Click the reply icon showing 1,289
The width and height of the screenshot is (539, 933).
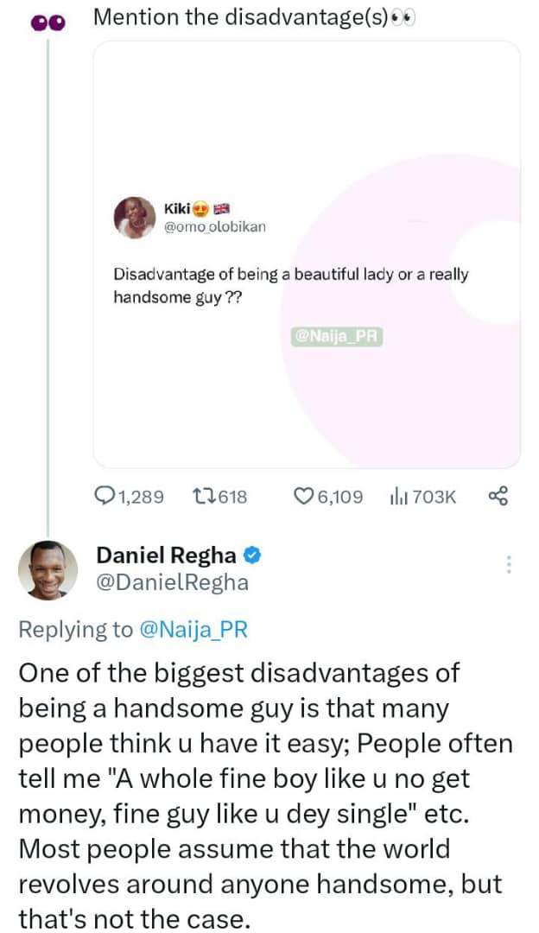(105, 497)
